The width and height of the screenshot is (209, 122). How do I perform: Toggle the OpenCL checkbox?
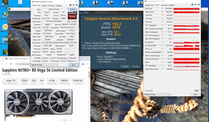tap(42, 58)
